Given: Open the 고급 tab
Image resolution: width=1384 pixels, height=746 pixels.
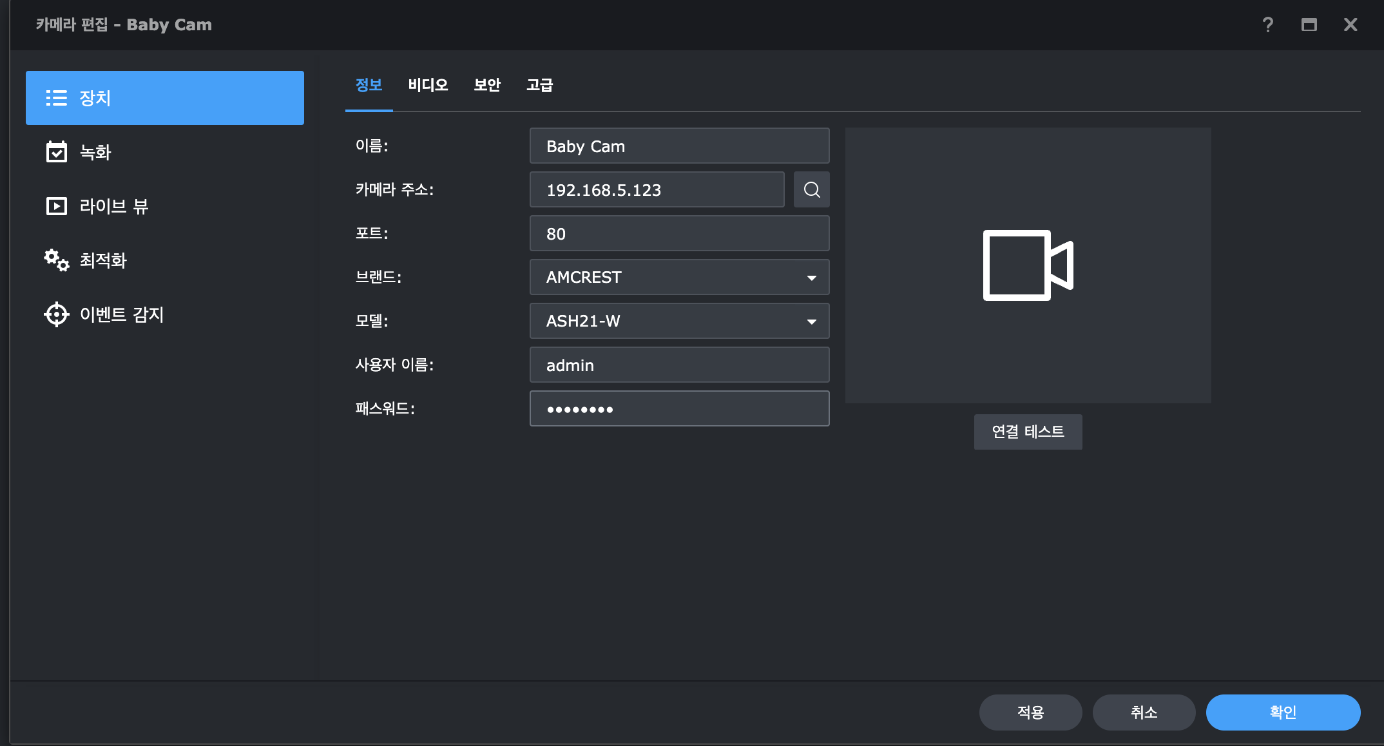Looking at the screenshot, I should pos(540,85).
